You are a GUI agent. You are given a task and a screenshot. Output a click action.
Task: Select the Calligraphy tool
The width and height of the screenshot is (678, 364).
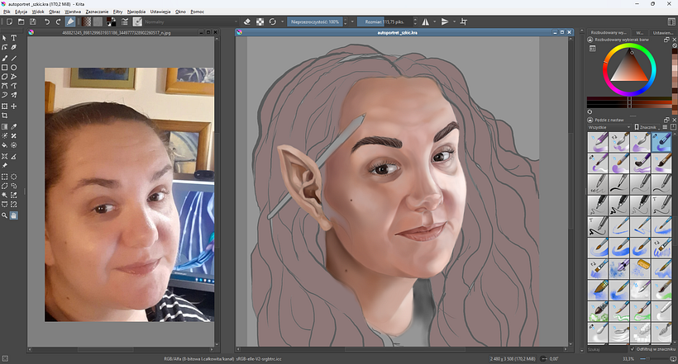coord(14,48)
